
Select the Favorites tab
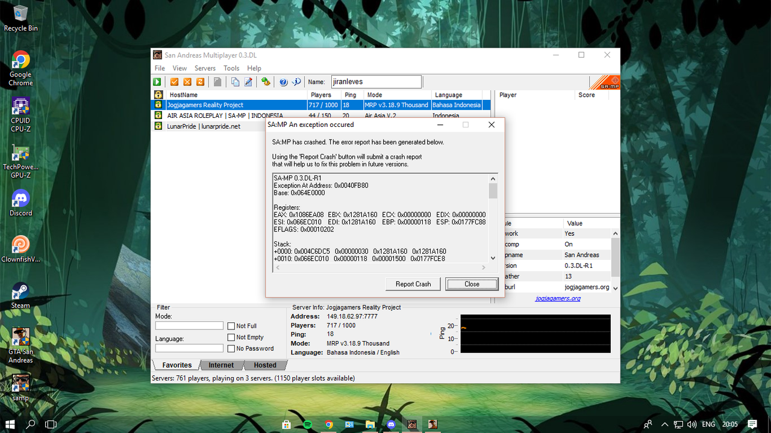[176, 365]
